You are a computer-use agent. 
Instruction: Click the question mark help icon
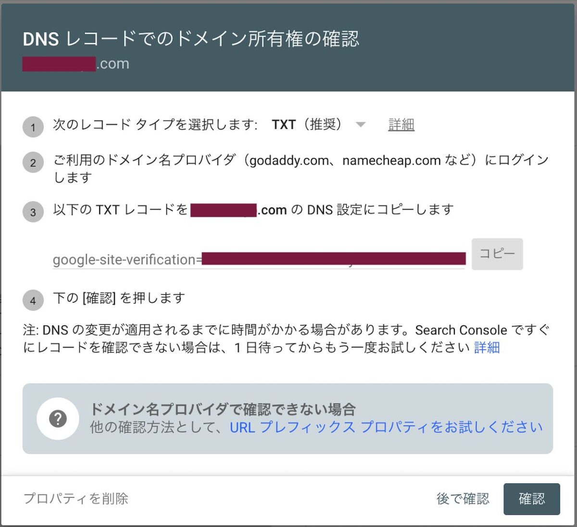click(58, 419)
